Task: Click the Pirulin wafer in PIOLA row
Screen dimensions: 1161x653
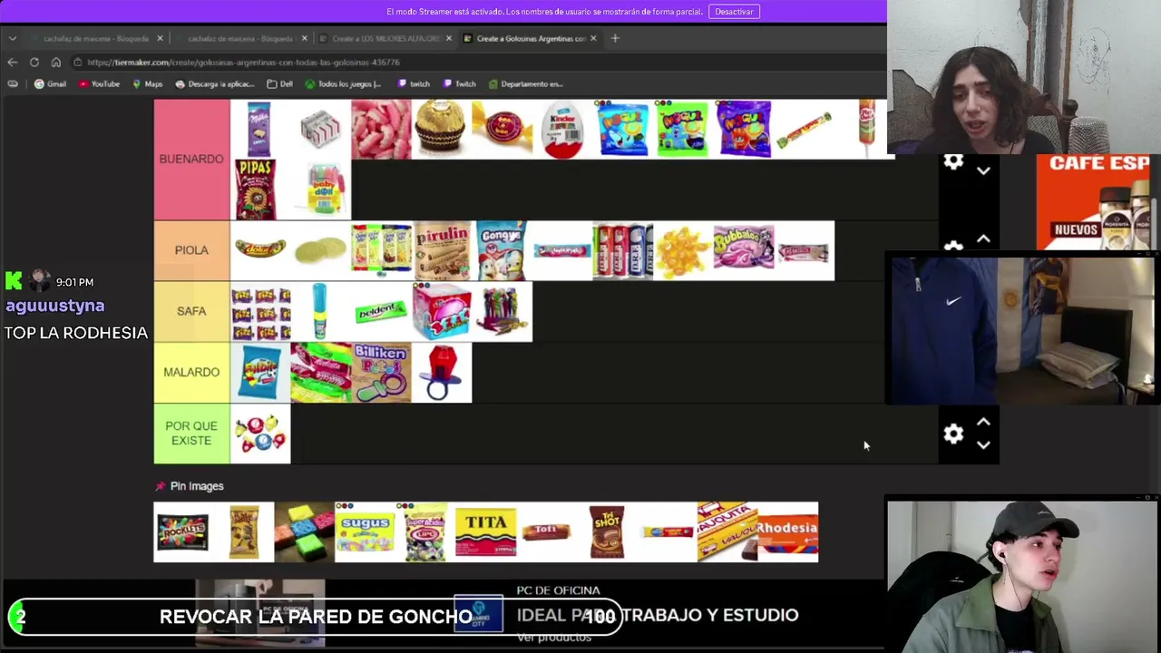Action: coord(441,250)
